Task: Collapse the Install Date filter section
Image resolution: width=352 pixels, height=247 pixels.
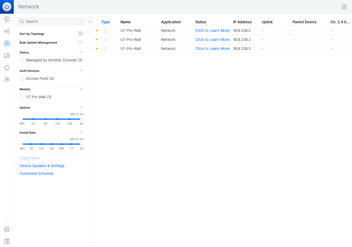Action: (x=81, y=132)
